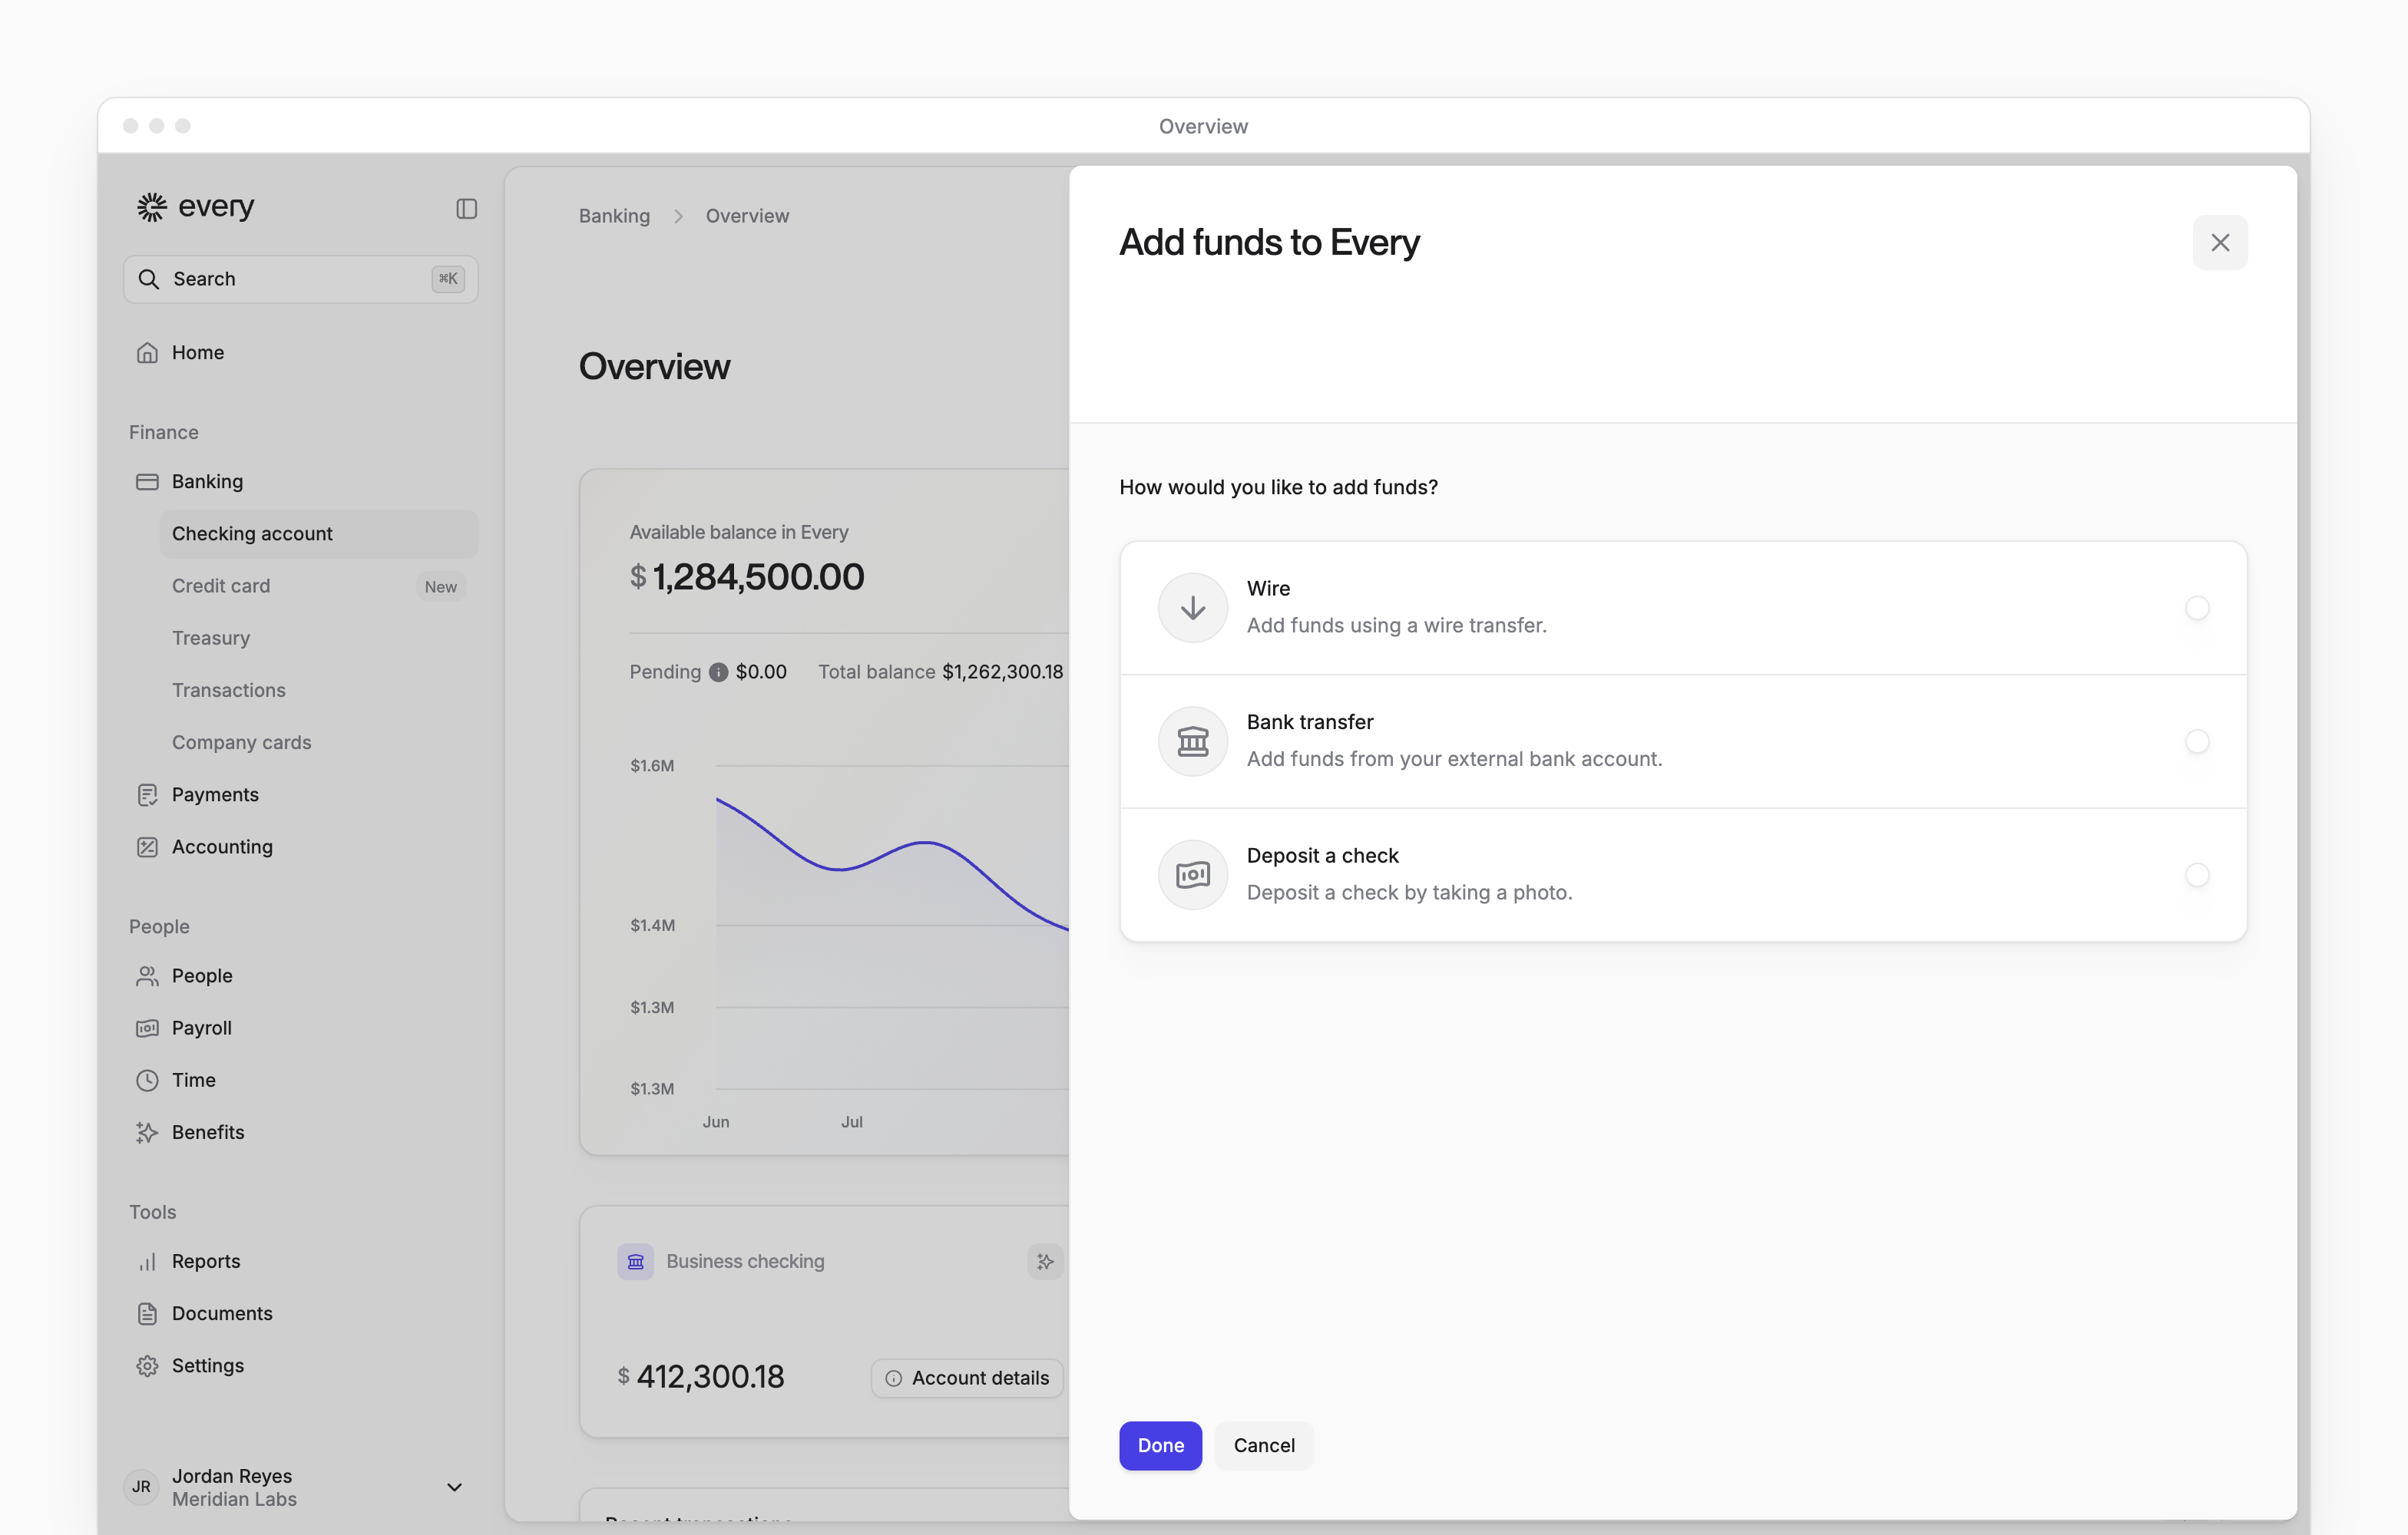The image size is (2408, 1535).
Task: Expand the Jordan Reyes account chevron
Action: pos(454,1487)
